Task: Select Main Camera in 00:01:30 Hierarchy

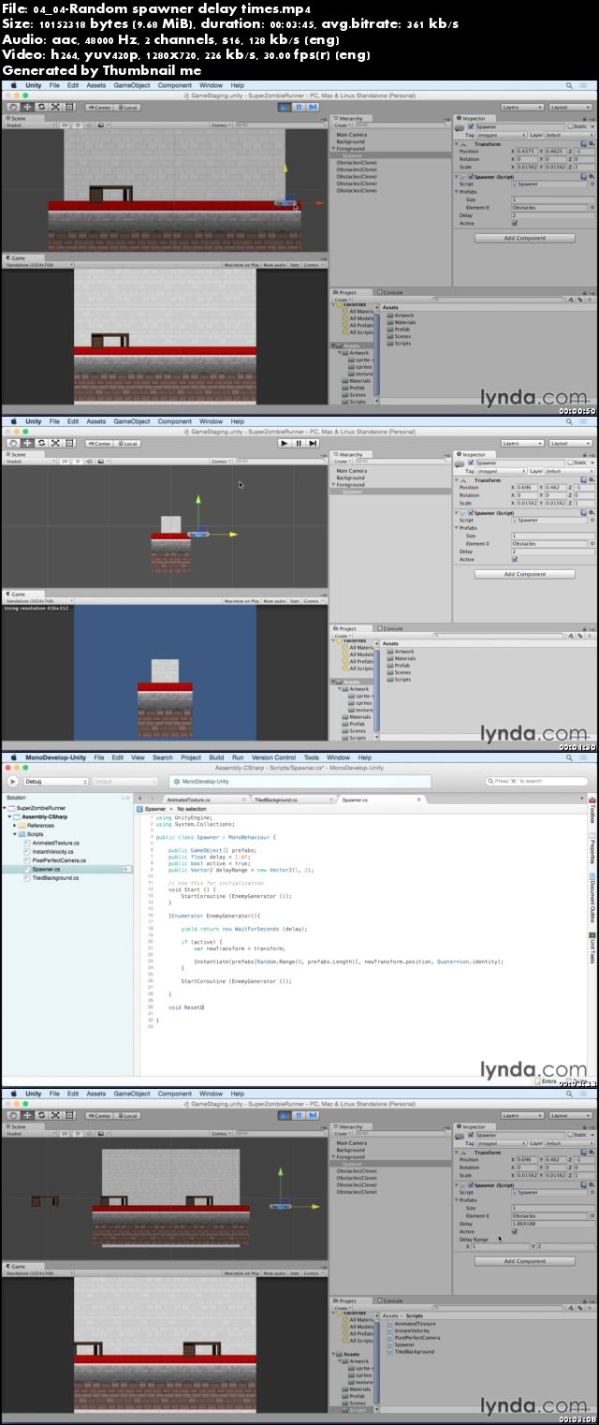Action: point(352,471)
